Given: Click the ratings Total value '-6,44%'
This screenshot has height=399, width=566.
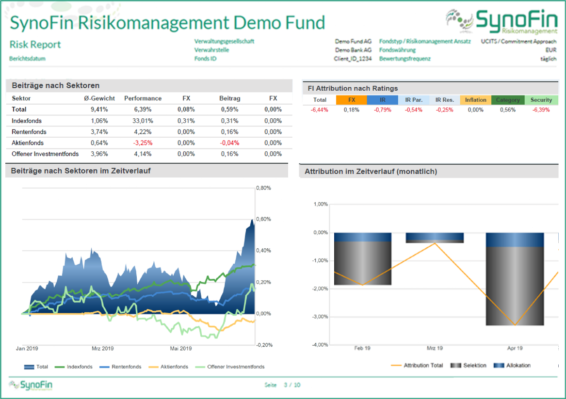Looking at the screenshot, I should coord(320,110).
